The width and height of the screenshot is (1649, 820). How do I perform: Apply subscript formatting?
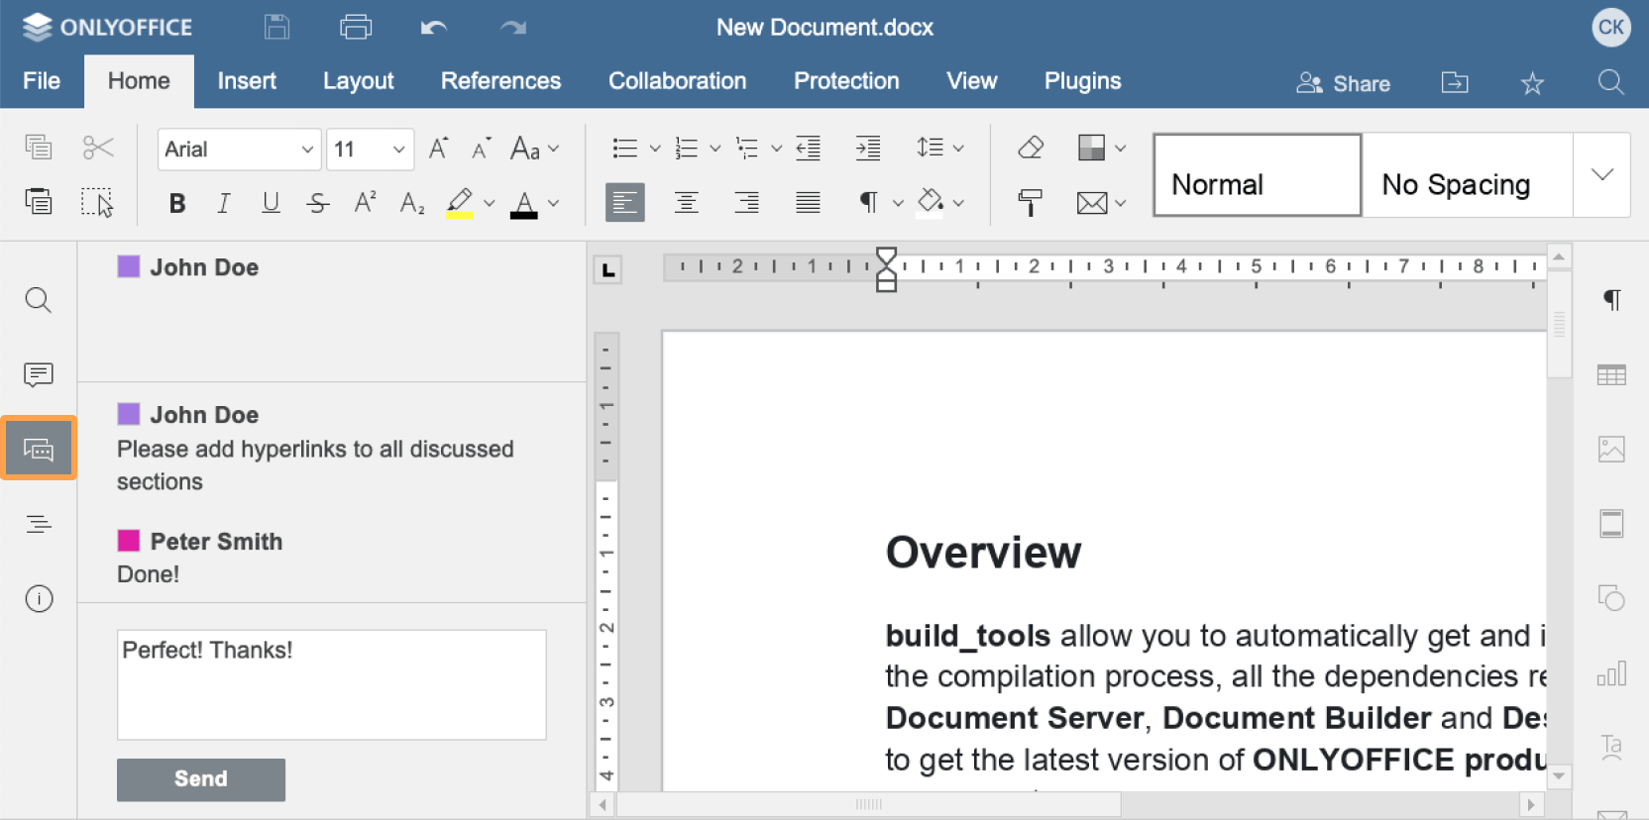[412, 203]
